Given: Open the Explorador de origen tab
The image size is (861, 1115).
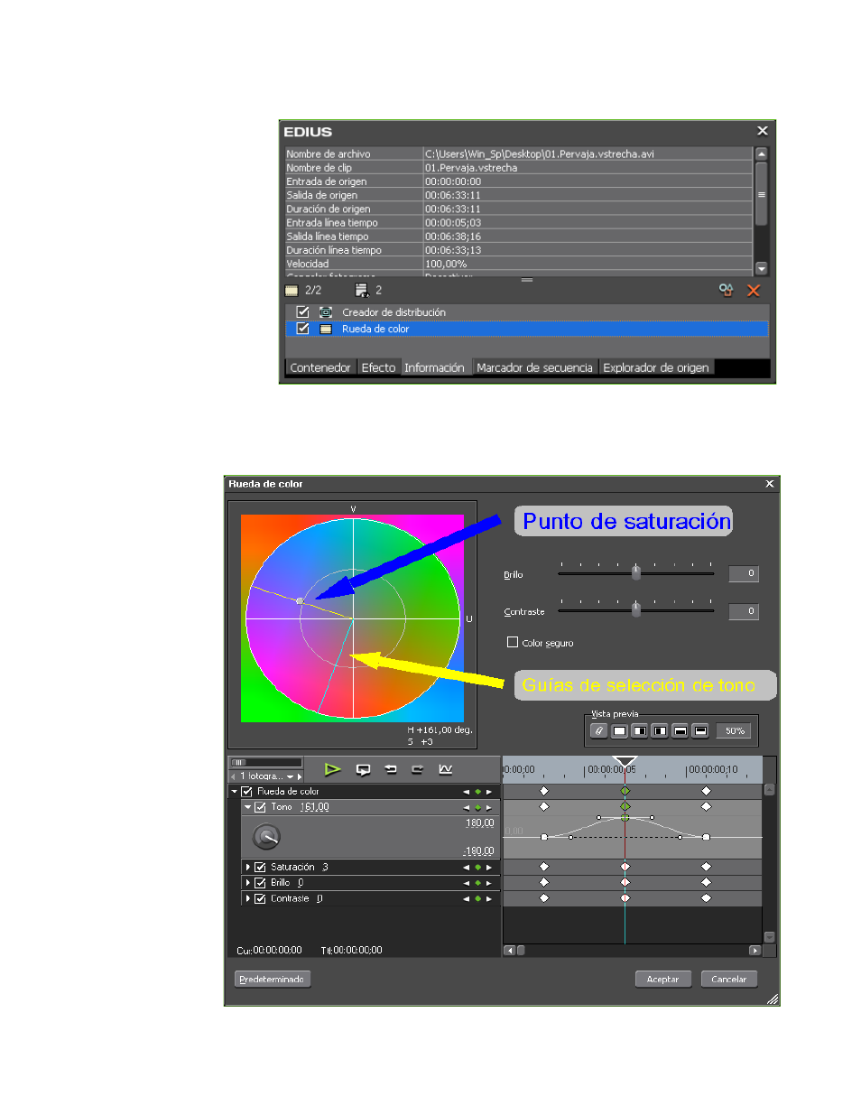Looking at the screenshot, I should 656,367.
